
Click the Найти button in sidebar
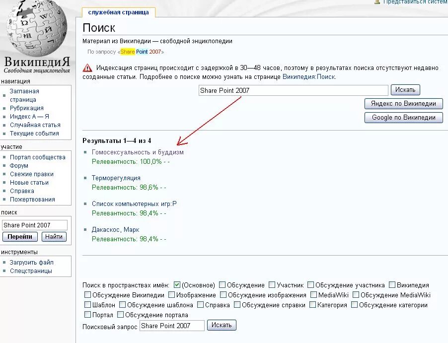(54, 237)
